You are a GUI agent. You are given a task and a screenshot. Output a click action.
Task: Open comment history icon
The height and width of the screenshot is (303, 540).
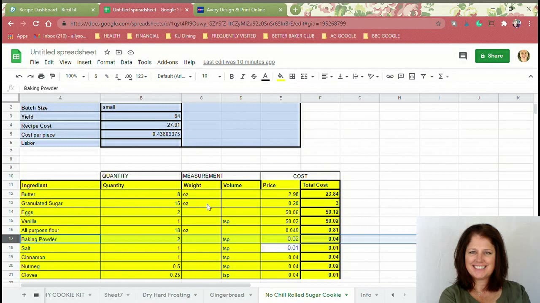[463, 56]
